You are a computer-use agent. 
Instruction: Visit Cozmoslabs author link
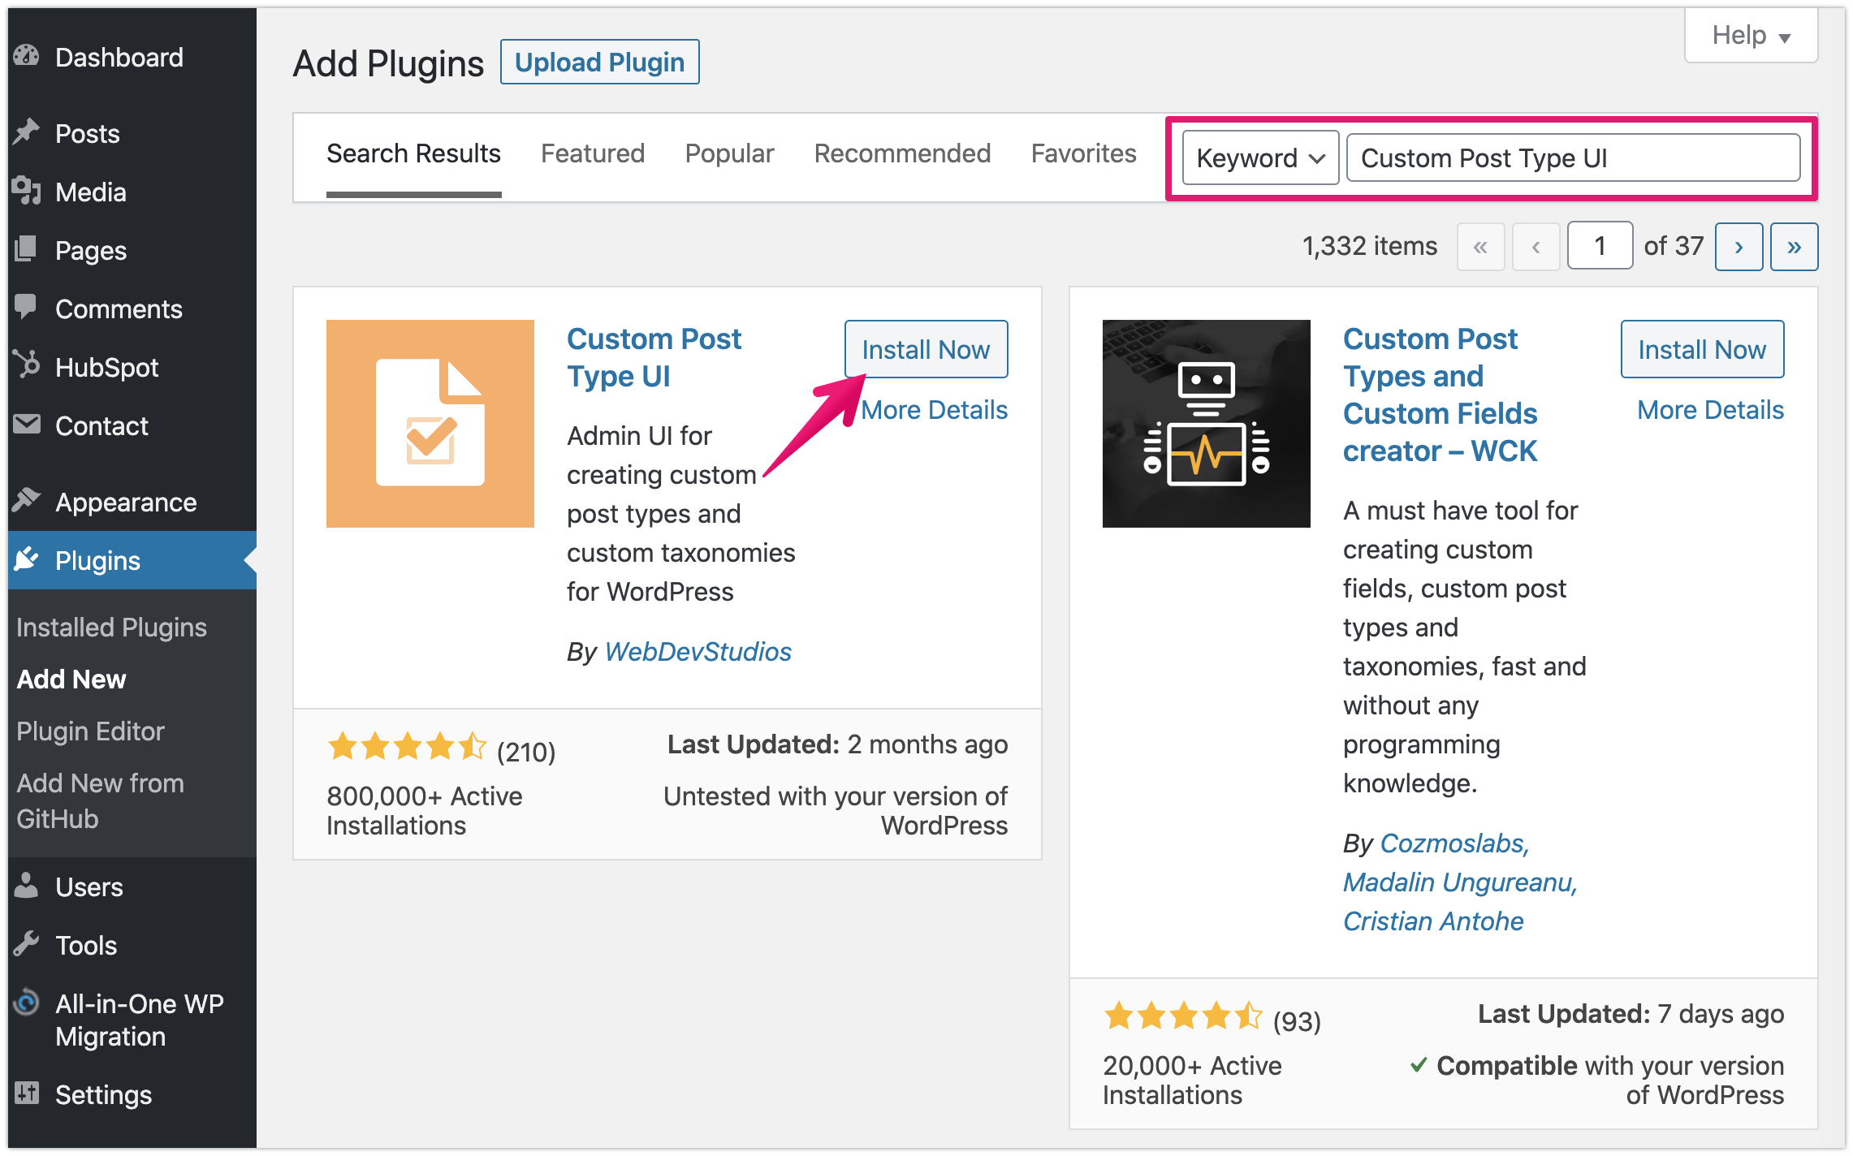click(x=1454, y=843)
